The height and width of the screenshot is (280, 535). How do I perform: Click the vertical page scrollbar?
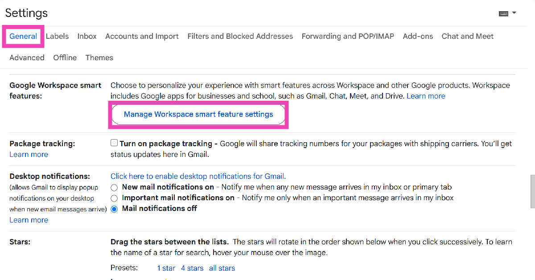point(532,192)
